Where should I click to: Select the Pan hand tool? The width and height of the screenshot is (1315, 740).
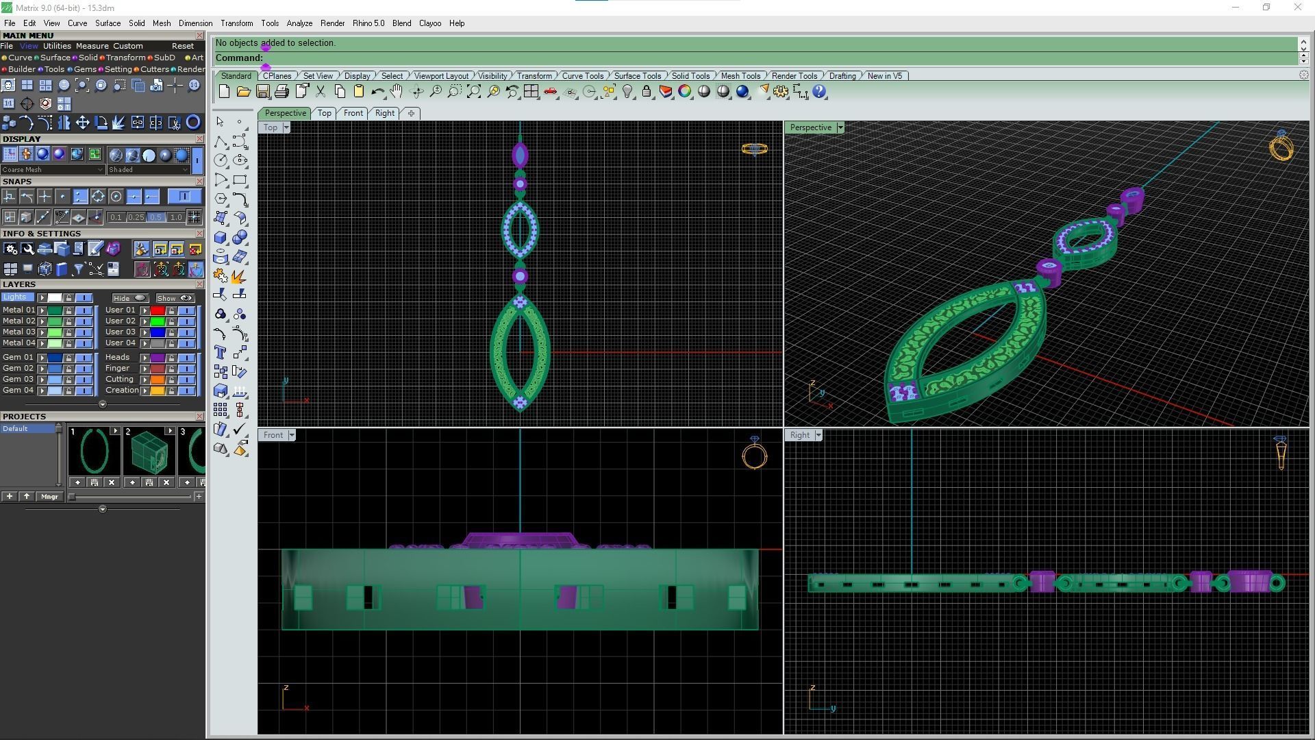click(397, 92)
